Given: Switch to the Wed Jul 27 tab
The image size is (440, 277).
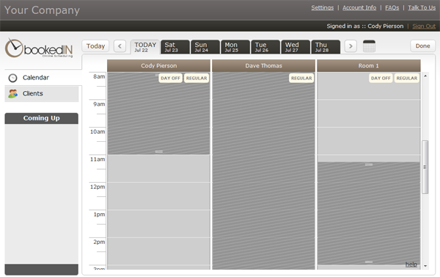Looking at the screenshot, I should [x=296, y=47].
